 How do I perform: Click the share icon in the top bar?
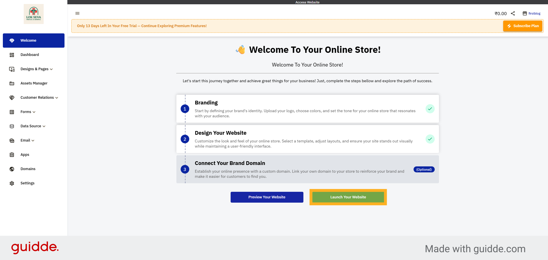click(513, 13)
